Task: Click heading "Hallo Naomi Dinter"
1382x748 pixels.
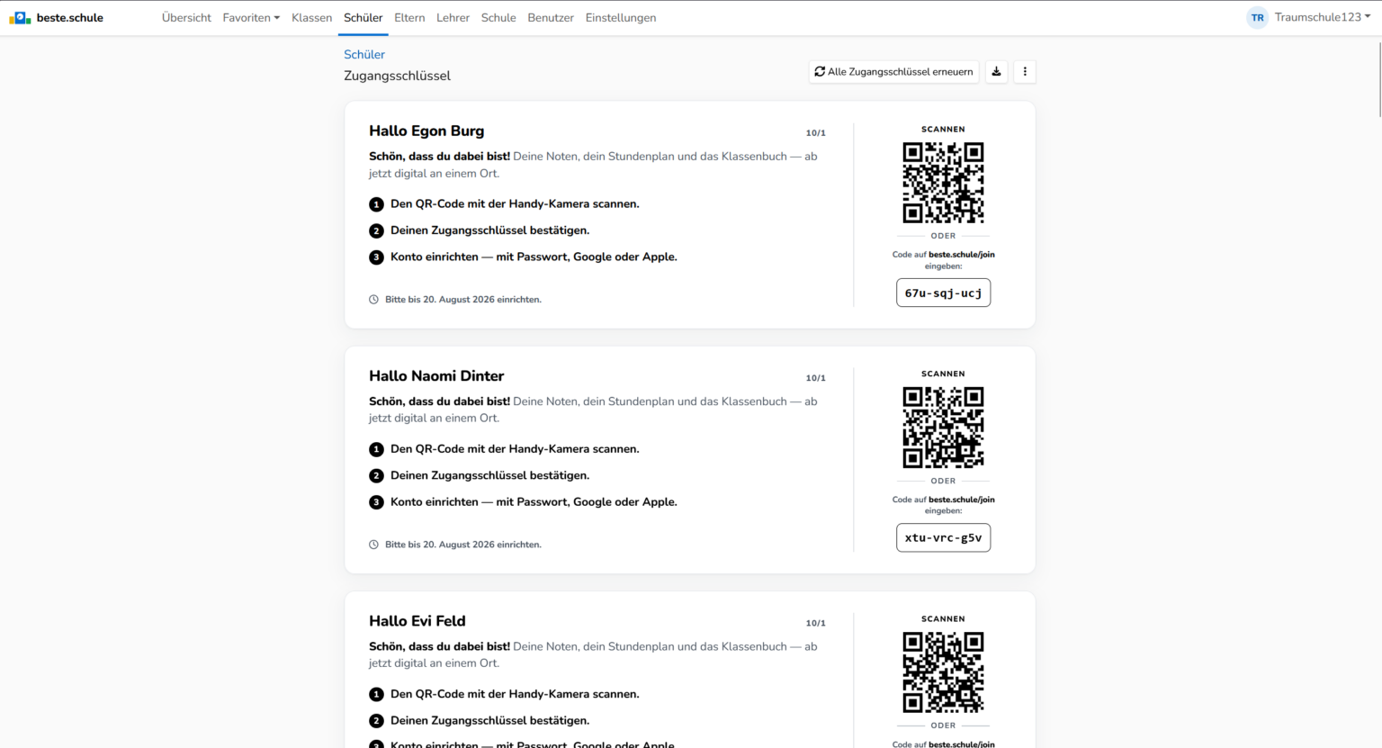Action: click(436, 375)
